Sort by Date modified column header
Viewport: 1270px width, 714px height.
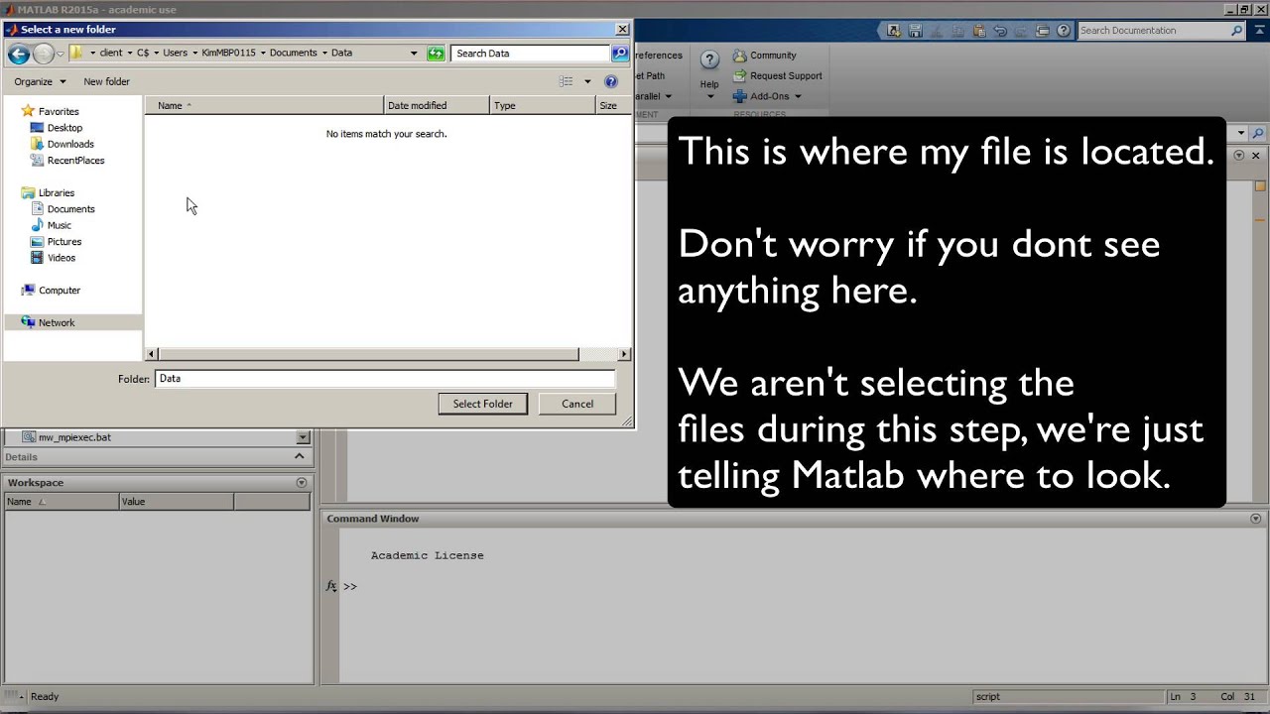tap(437, 105)
